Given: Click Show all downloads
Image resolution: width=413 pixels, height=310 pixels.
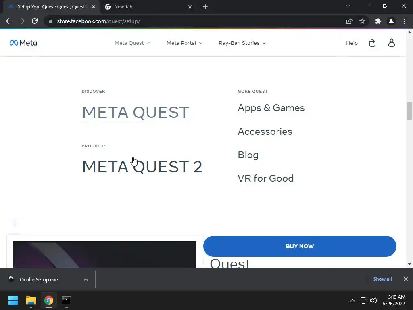Looking at the screenshot, I should coord(382,279).
